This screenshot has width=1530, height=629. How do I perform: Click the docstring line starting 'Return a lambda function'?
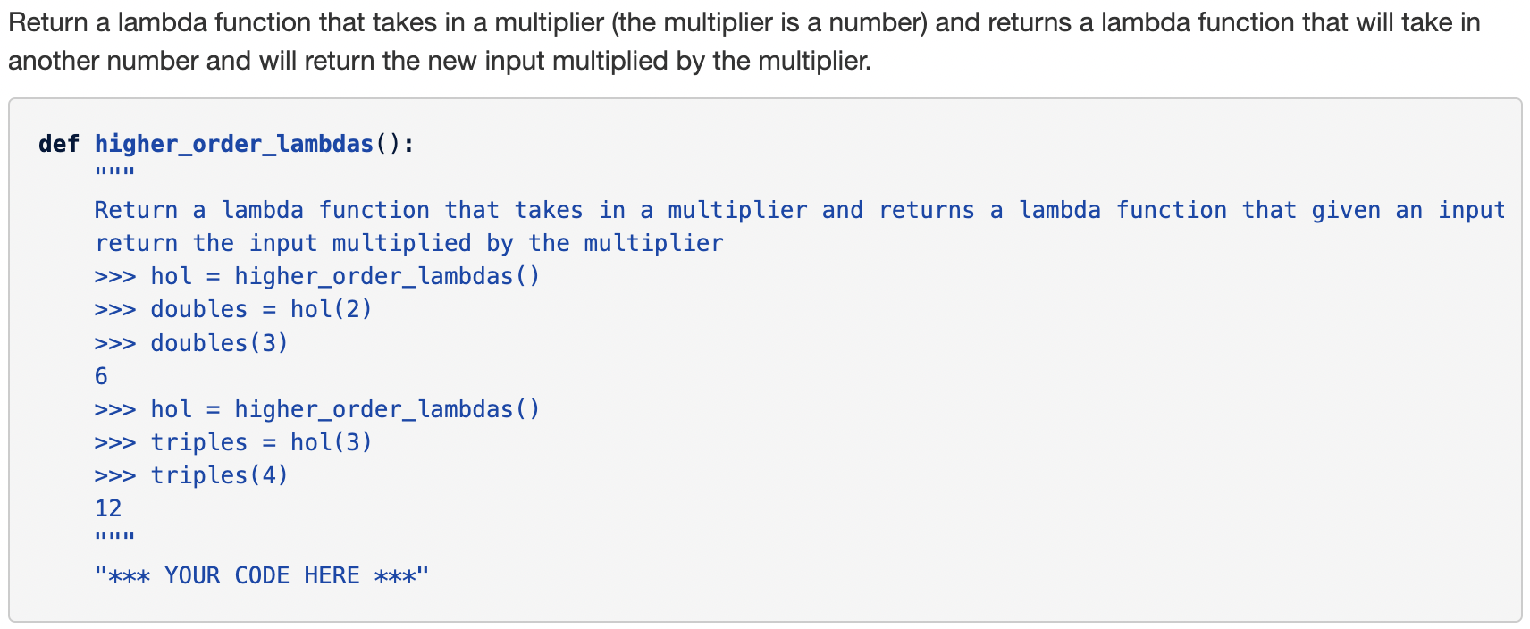(x=800, y=211)
